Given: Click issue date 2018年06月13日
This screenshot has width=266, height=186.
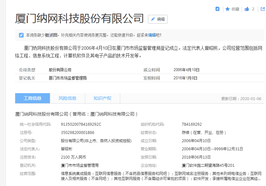Looking at the screenshot, I should (x=196, y=157).
